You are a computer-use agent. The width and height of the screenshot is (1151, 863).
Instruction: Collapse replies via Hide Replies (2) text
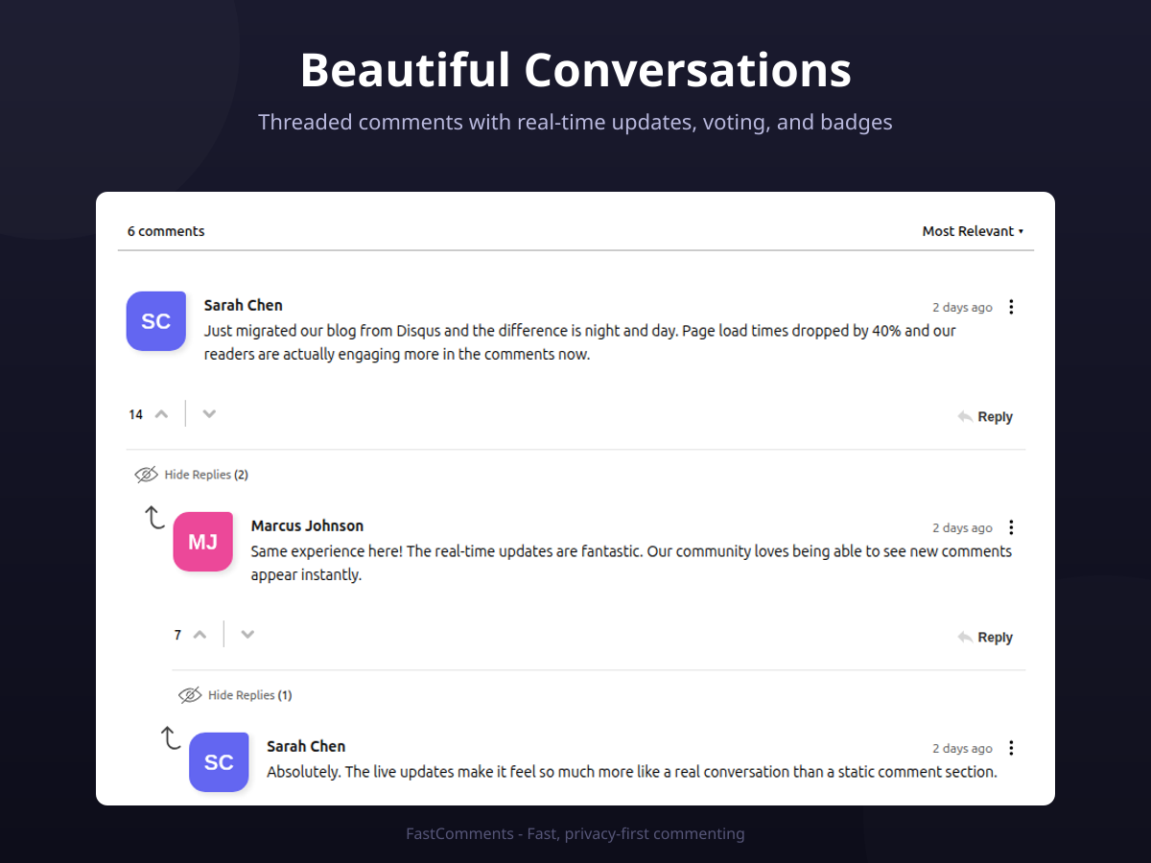pos(206,475)
